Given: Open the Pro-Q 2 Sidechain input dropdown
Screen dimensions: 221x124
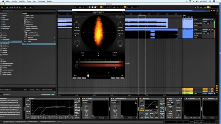Looking at the screenshot, I should (87, 102).
